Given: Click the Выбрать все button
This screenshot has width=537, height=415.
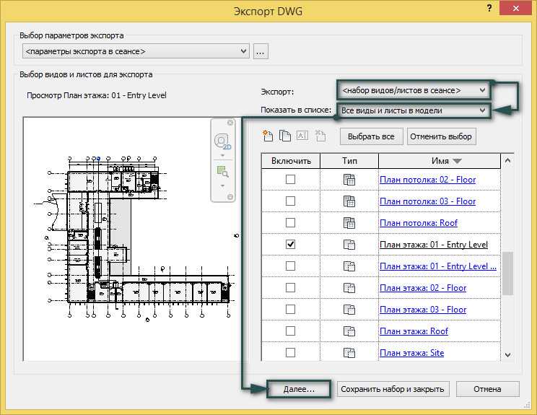Looking at the screenshot, I should 371,136.
